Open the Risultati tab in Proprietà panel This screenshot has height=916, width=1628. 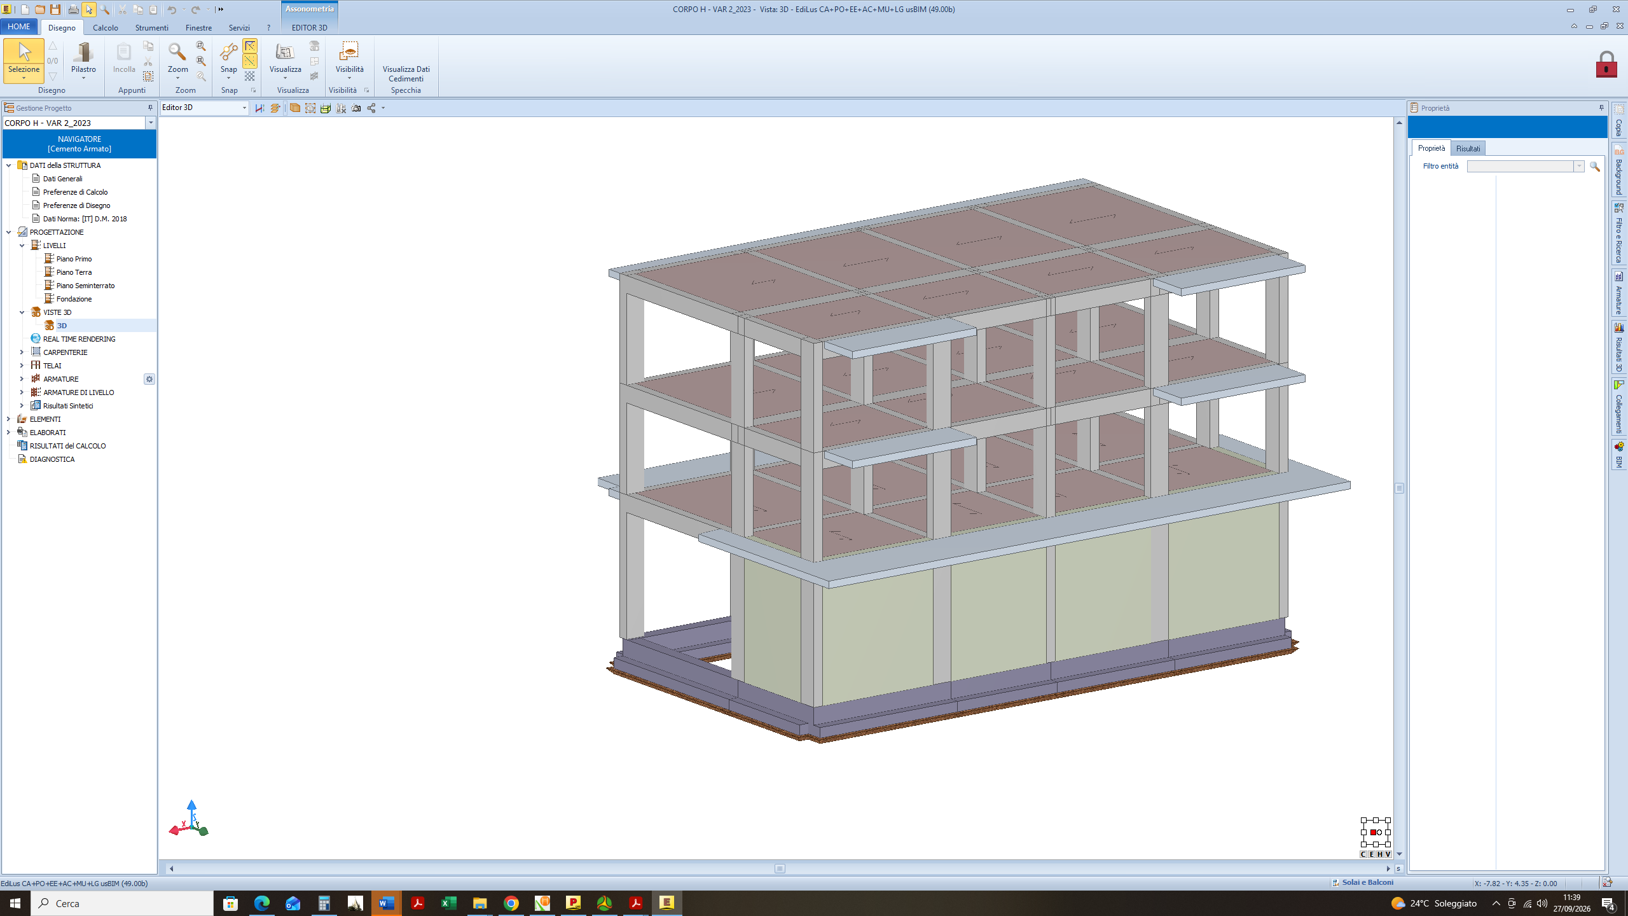pyautogui.click(x=1468, y=148)
